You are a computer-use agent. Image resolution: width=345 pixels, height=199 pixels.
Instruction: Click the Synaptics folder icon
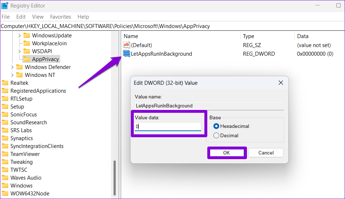tap(5, 138)
